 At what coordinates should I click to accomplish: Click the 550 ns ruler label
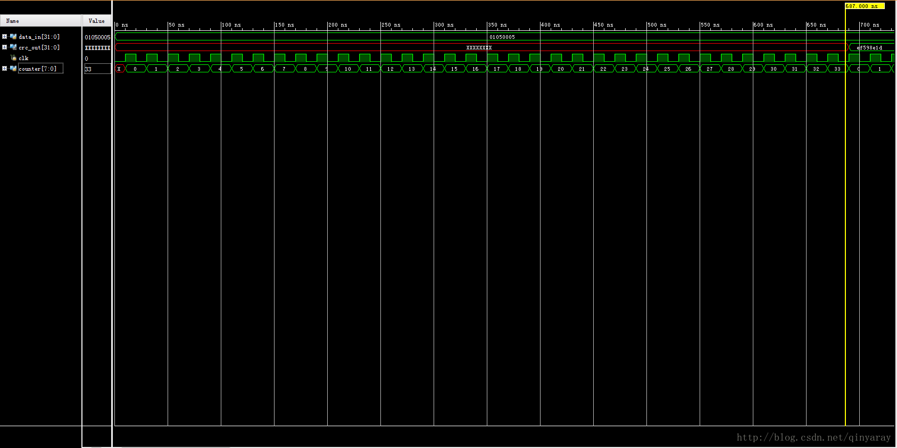(710, 25)
